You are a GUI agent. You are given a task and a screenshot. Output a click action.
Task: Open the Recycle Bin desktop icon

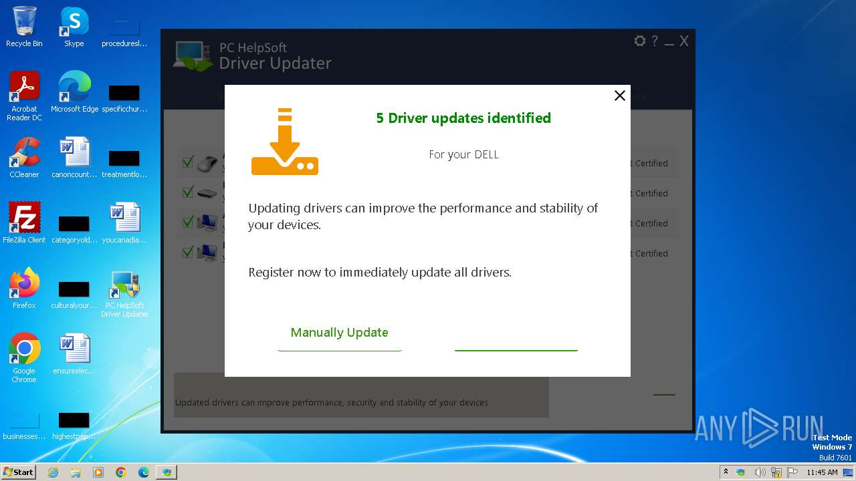point(24,27)
